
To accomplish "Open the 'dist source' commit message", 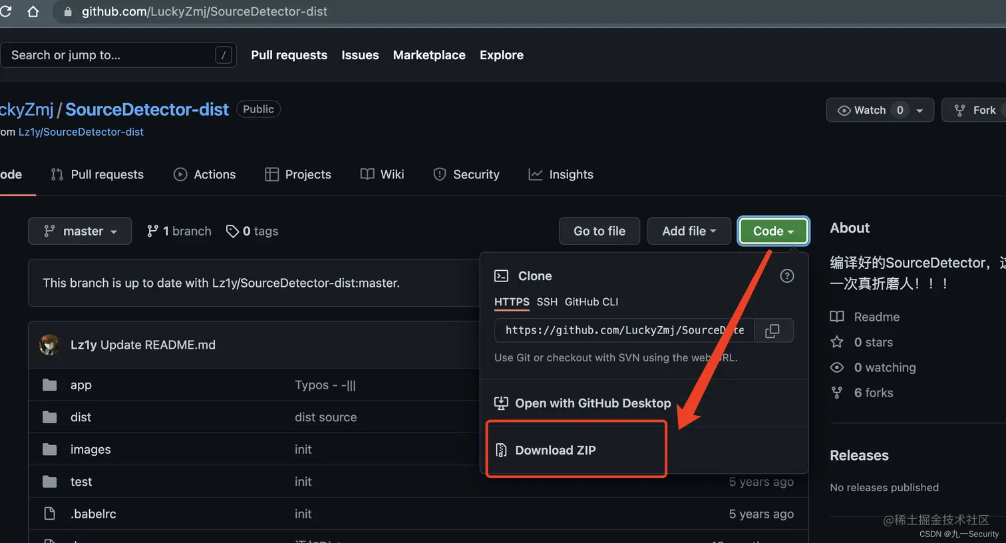I will pyautogui.click(x=326, y=417).
